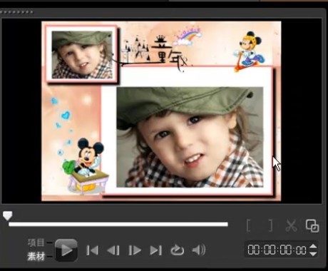Jump to the end of the clip
The image size is (328, 271).
(156, 250)
